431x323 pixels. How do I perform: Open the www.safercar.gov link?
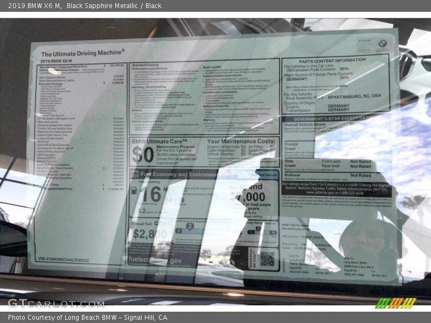coord(319,193)
